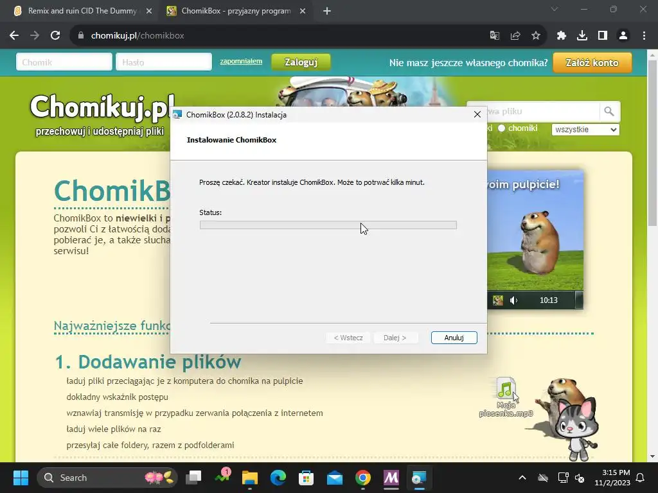Click the purple M app on taskbar
Image resolution: width=658 pixels, height=493 pixels.
click(x=391, y=478)
